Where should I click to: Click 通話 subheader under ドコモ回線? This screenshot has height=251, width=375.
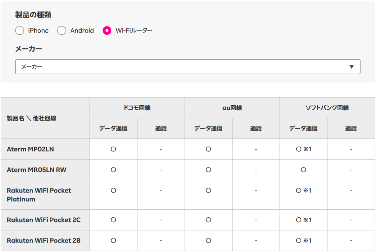(x=161, y=129)
